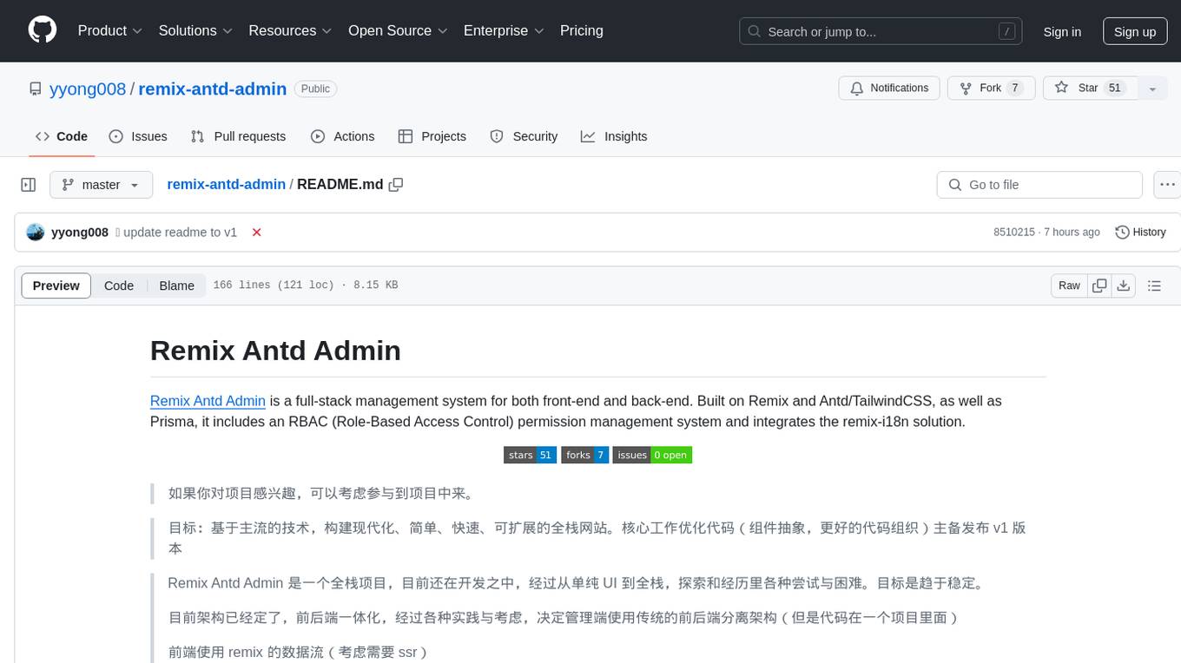Viewport: 1181px width, 663px height.
Task: Click the 166 lines file info text
Action: (305, 285)
